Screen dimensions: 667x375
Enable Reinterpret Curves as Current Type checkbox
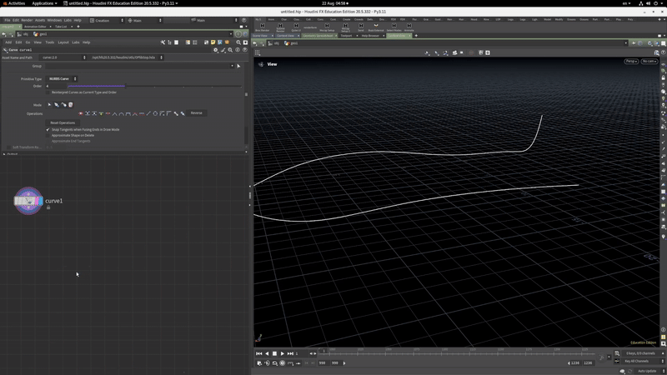pos(48,92)
